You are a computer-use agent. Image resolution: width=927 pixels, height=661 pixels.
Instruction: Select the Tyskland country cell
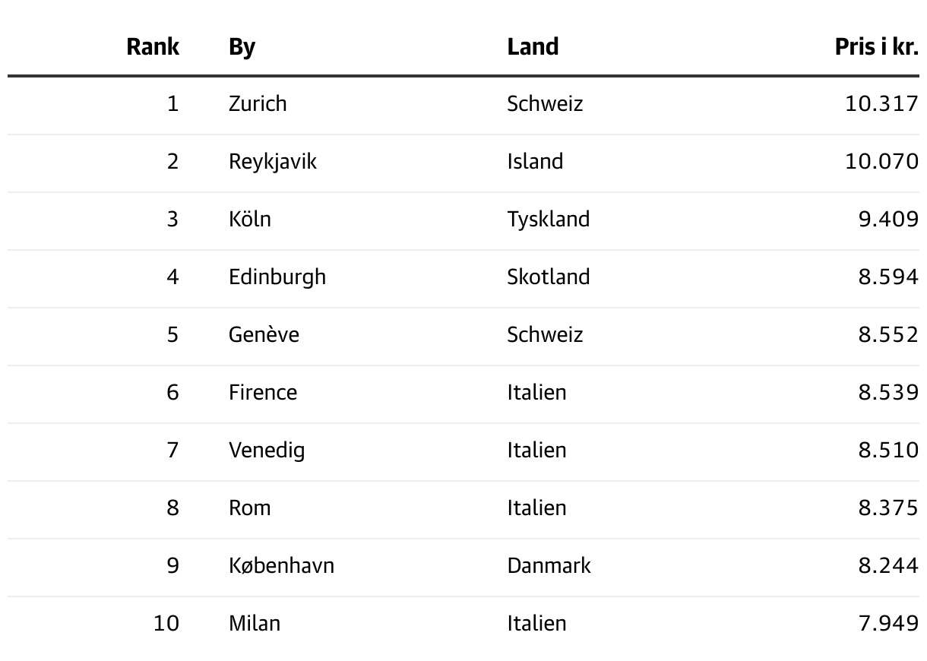tap(548, 219)
